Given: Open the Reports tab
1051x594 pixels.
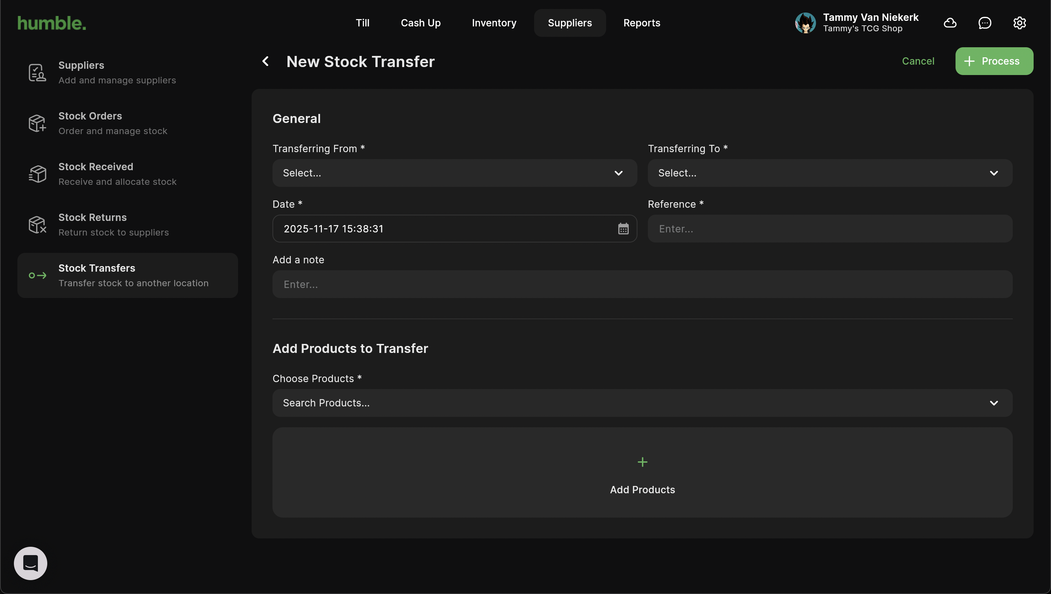Looking at the screenshot, I should click(641, 23).
